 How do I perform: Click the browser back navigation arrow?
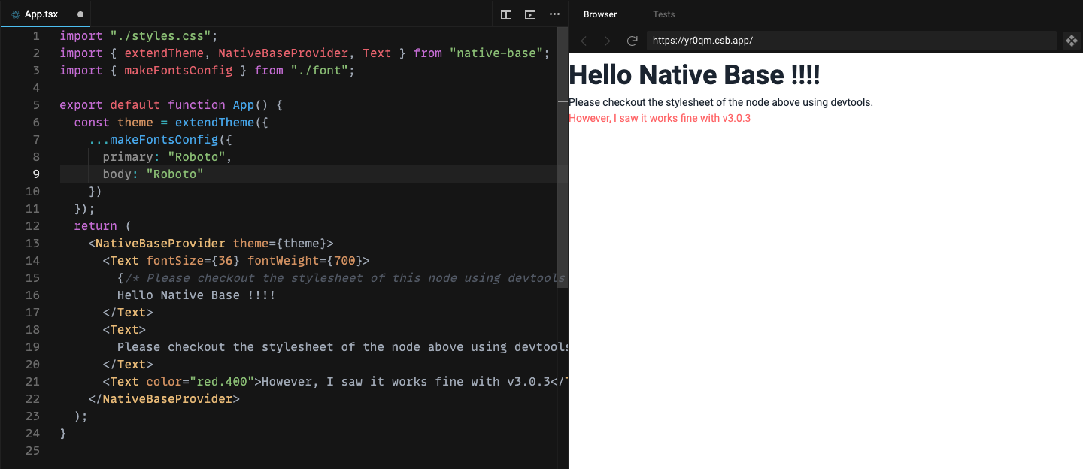[584, 41]
